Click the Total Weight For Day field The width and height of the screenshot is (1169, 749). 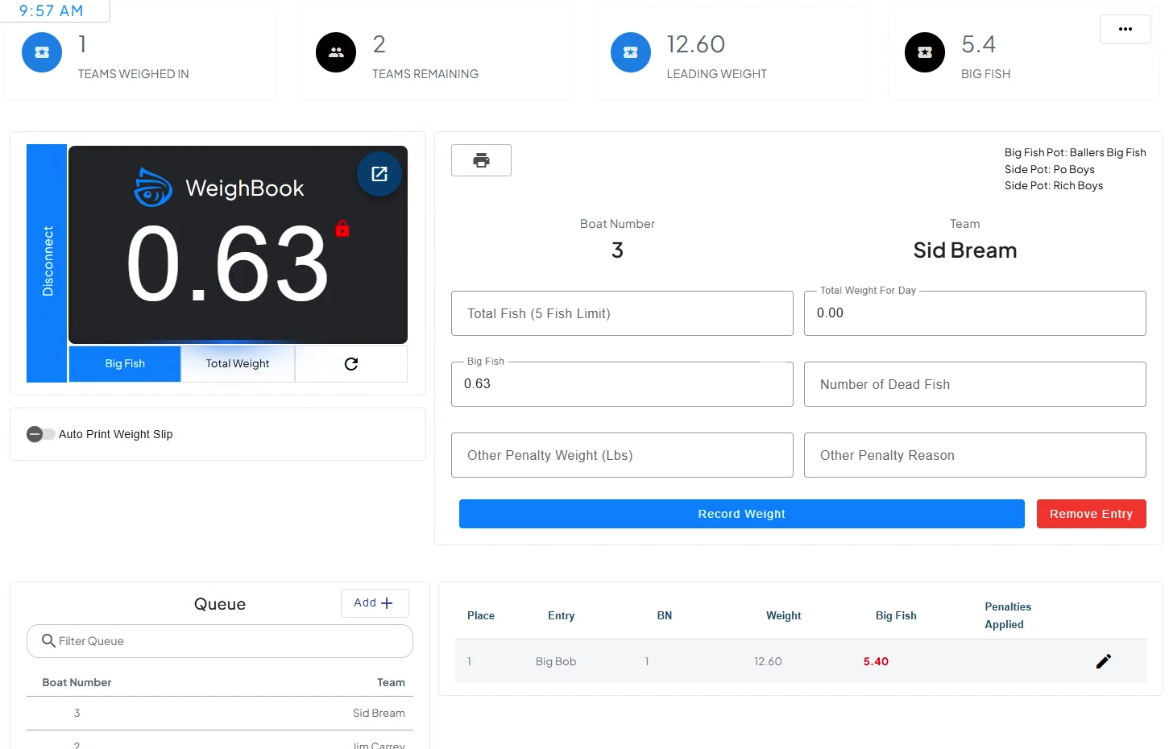[x=975, y=313]
